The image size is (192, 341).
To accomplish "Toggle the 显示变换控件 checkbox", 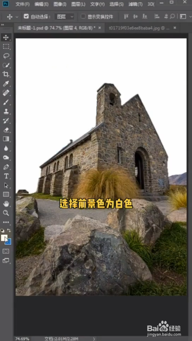I will point(83,17).
